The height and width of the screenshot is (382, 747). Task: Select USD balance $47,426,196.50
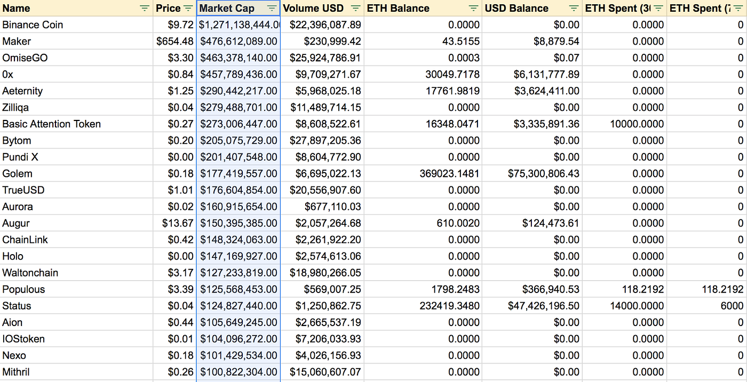point(532,305)
